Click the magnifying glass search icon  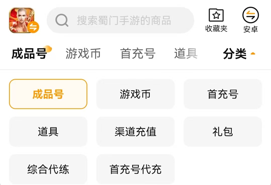coord(62,20)
